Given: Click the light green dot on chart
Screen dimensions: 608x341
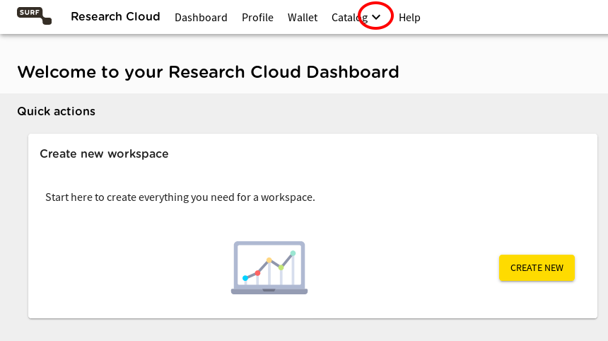Looking at the screenshot, I should pyautogui.click(x=281, y=267).
